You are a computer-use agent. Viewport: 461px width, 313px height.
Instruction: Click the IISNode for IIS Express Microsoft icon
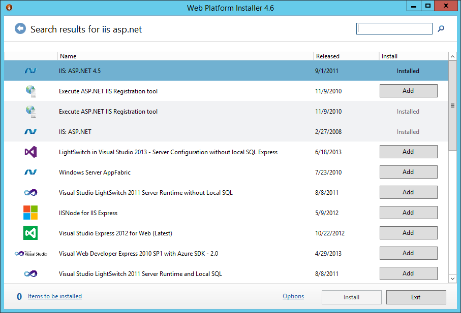[30, 213]
